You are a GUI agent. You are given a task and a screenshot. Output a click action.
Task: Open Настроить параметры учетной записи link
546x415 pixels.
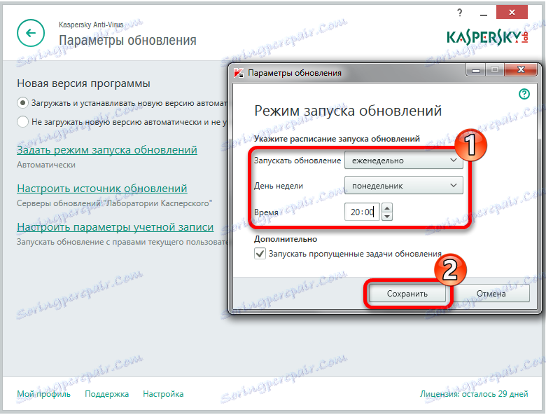(x=115, y=227)
